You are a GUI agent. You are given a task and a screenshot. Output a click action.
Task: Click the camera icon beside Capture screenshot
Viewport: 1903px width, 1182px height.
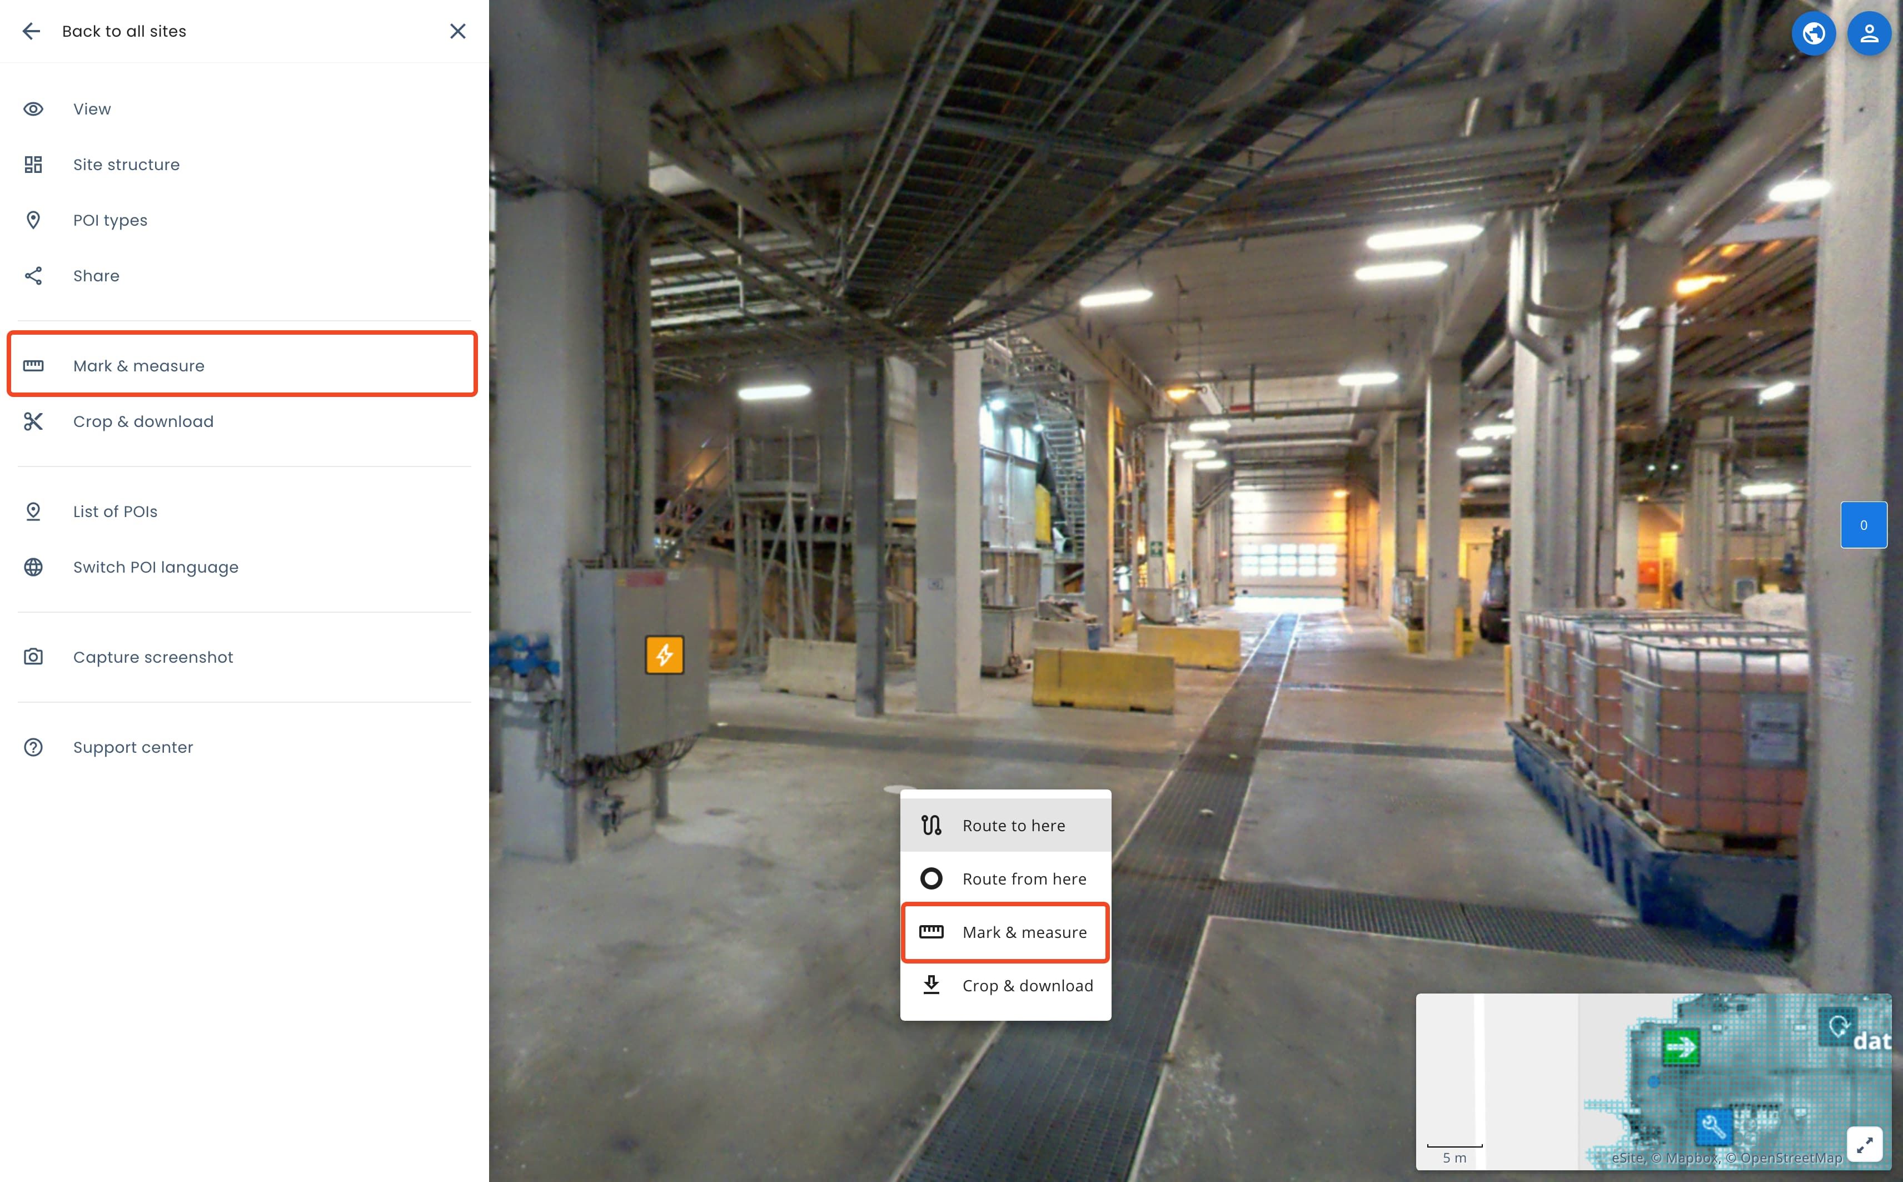tap(33, 657)
